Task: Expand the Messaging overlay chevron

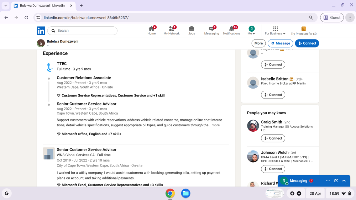Action: click(344, 181)
